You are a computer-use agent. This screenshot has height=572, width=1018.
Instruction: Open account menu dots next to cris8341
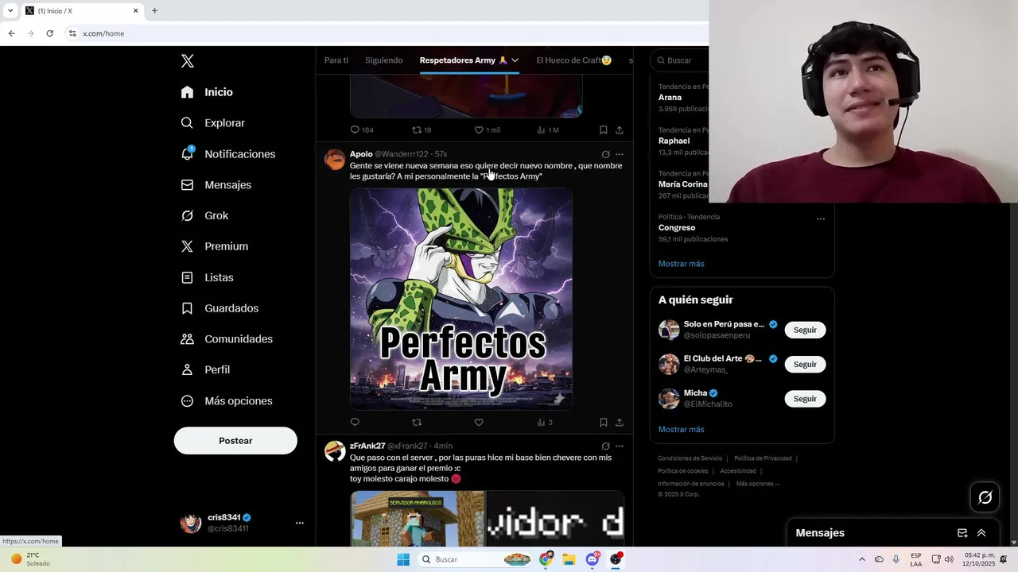(x=300, y=523)
